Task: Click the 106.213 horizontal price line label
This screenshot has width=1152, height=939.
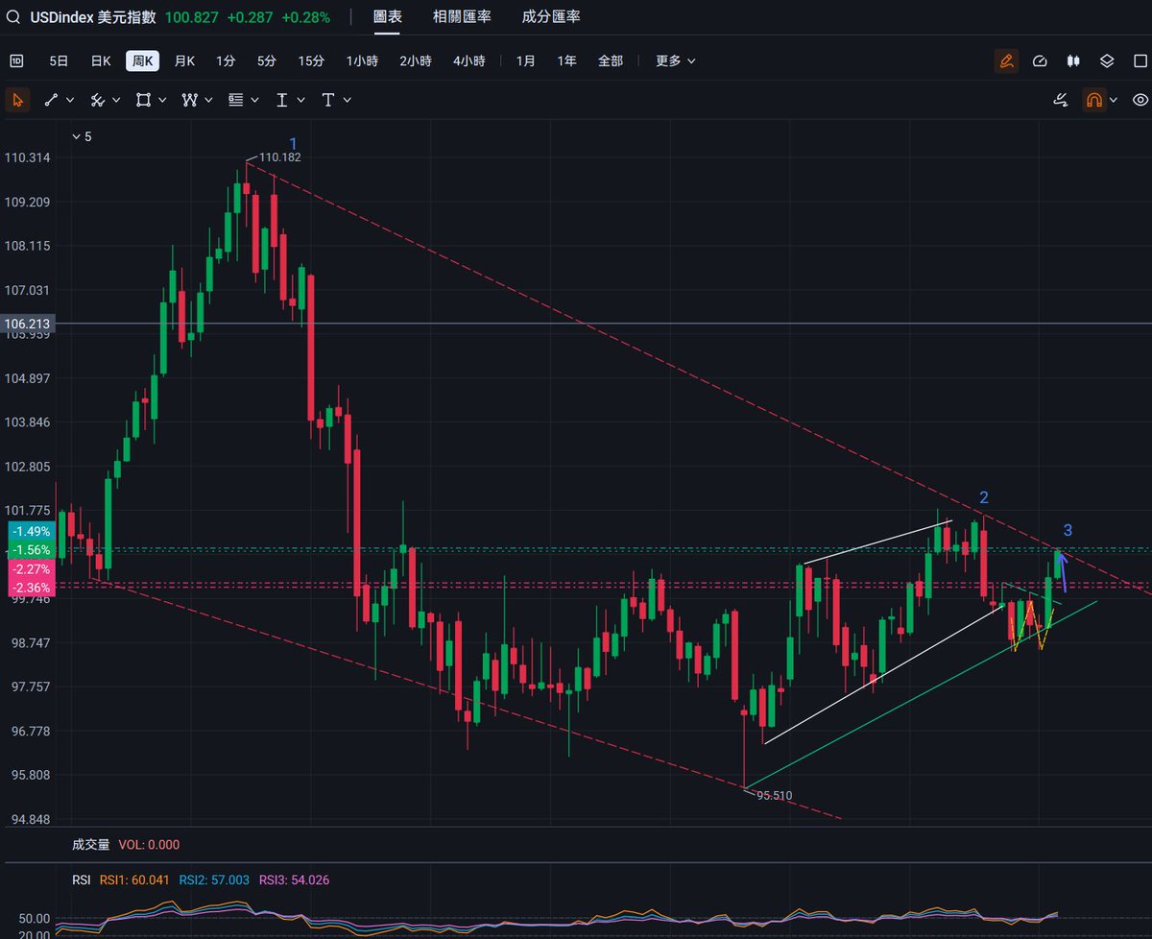Action: coord(28,325)
